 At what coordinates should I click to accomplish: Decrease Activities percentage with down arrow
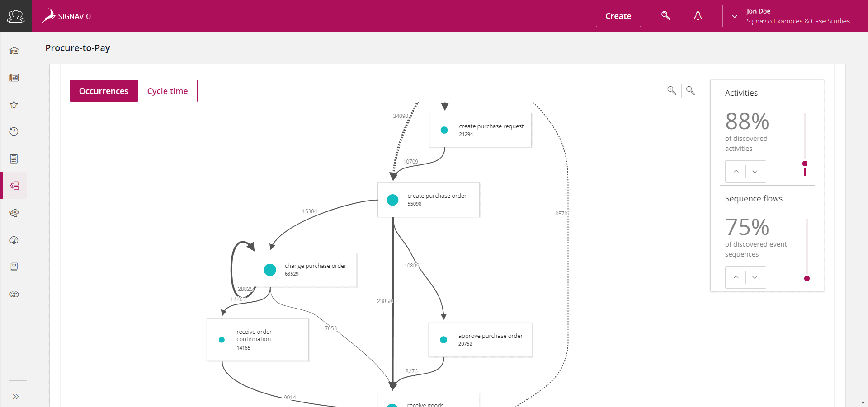point(755,172)
